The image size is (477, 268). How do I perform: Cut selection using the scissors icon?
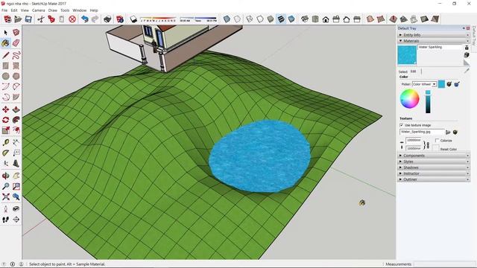(x=41, y=19)
